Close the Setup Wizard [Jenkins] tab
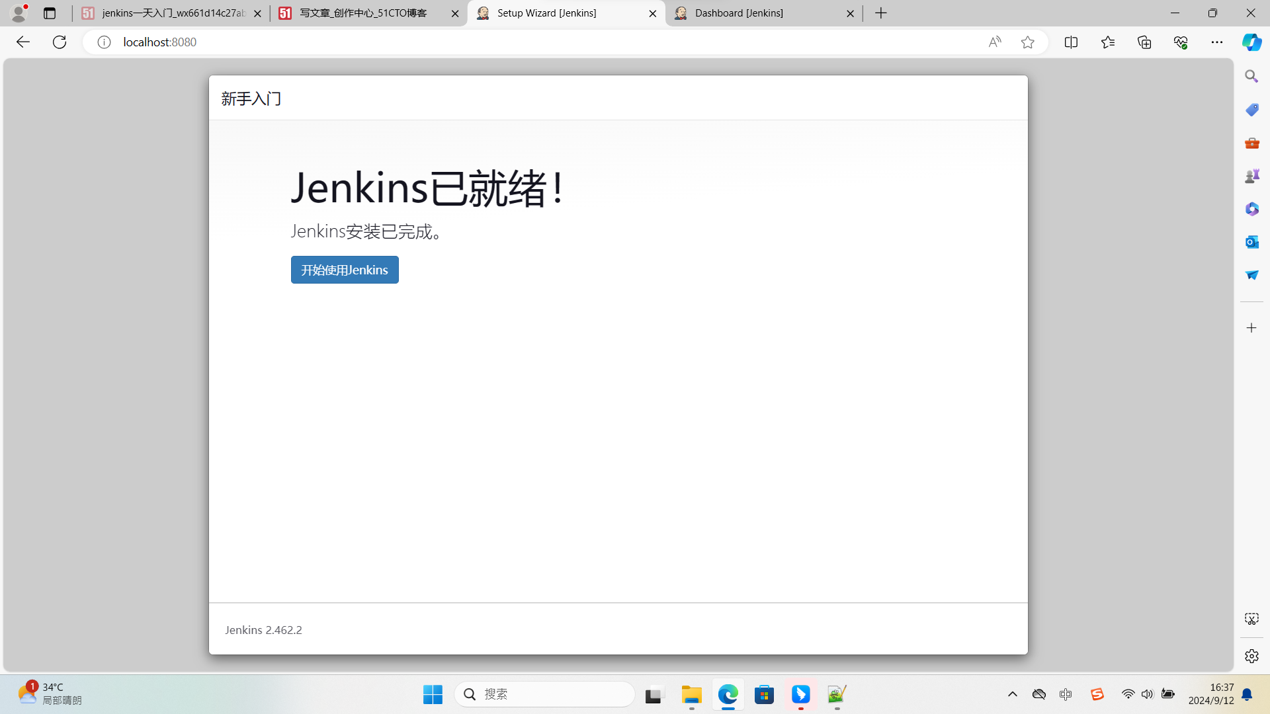The height and width of the screenshot is (714, 1270). 652,13
